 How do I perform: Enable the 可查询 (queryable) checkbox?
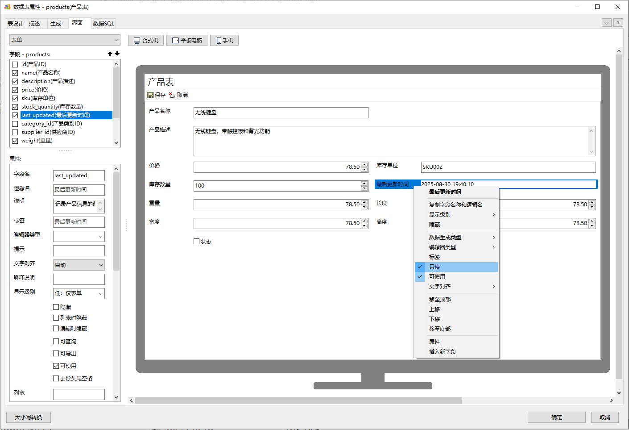[56, 342]
